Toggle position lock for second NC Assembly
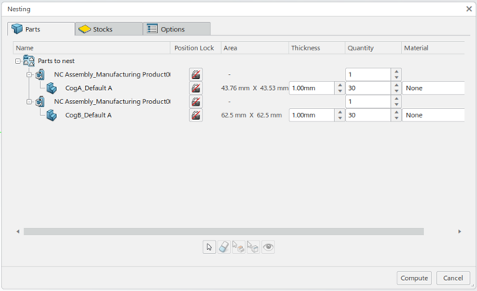Image resolution: width=477 pixels, height=291 pixels. click(196, 102)
